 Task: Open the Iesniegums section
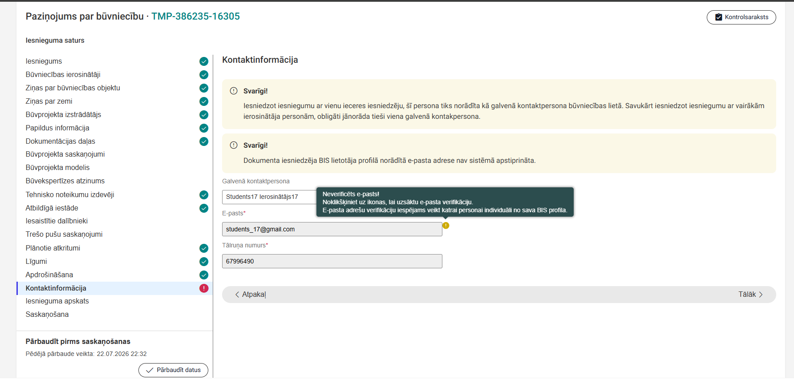click(x=44, y=61)
